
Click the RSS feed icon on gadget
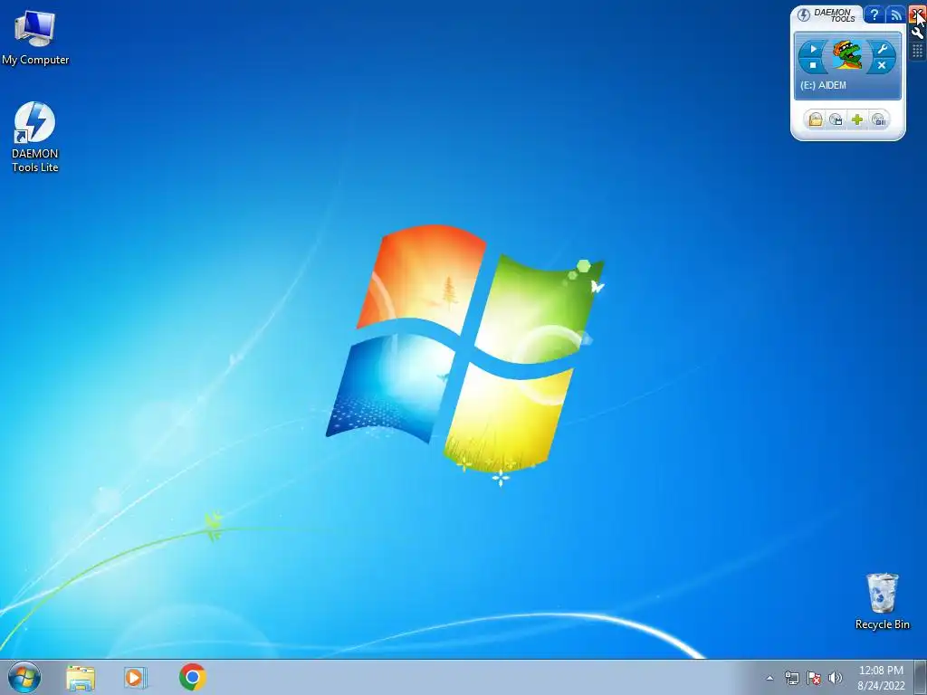click(895, 14)
